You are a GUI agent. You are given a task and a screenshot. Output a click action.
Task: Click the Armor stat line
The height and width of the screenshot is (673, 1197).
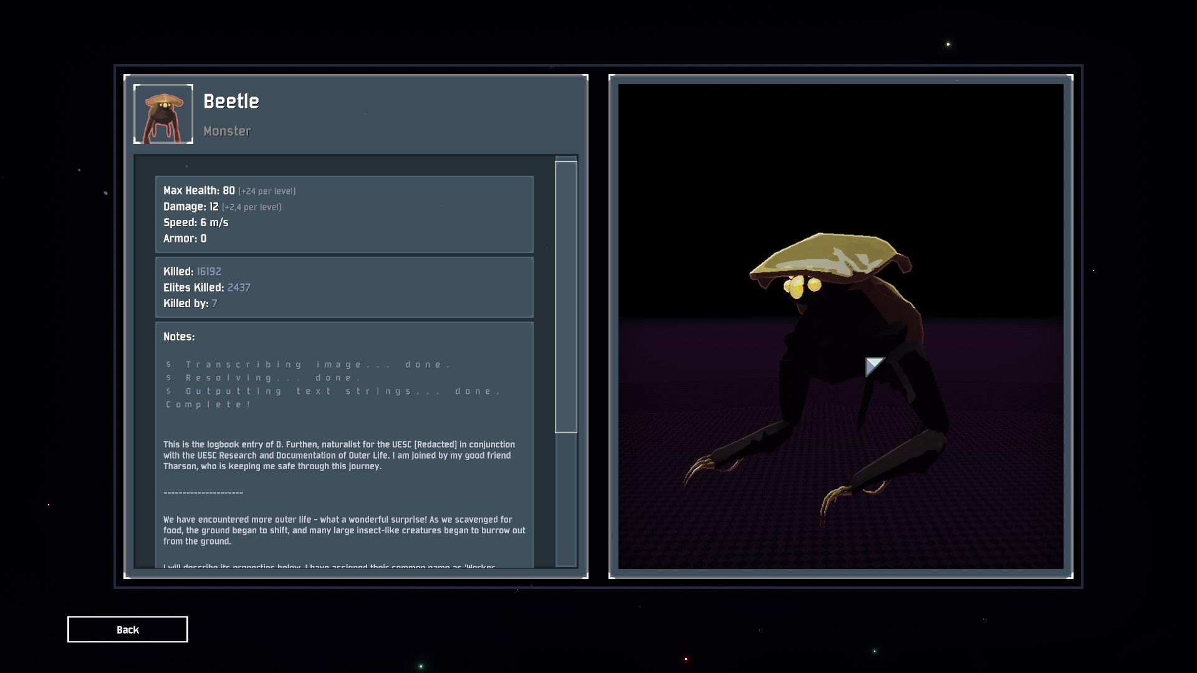(x=185, y=239)
